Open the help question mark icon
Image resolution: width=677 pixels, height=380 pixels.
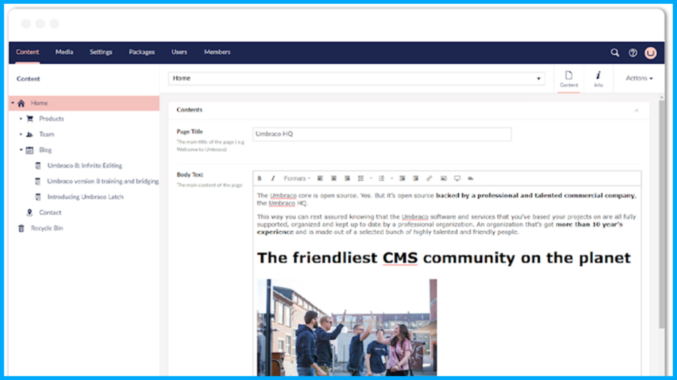tap(633, 53)
